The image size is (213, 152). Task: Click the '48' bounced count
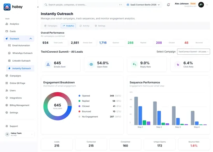(x=186, y=43)
